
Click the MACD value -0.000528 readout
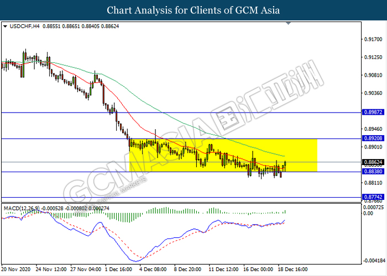pos(53,209)
